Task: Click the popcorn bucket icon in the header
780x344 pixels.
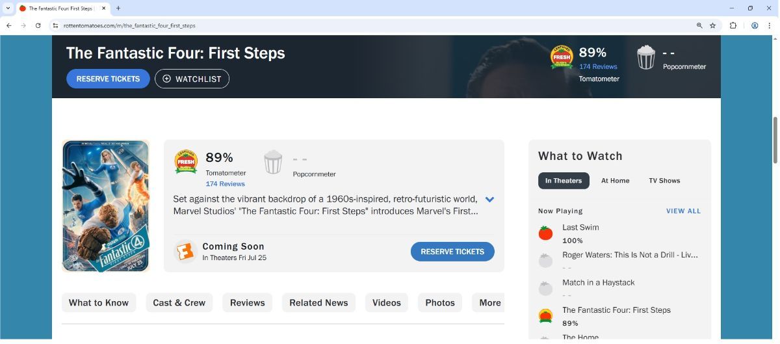Action: pyautogui.click(x=646, y=57)
